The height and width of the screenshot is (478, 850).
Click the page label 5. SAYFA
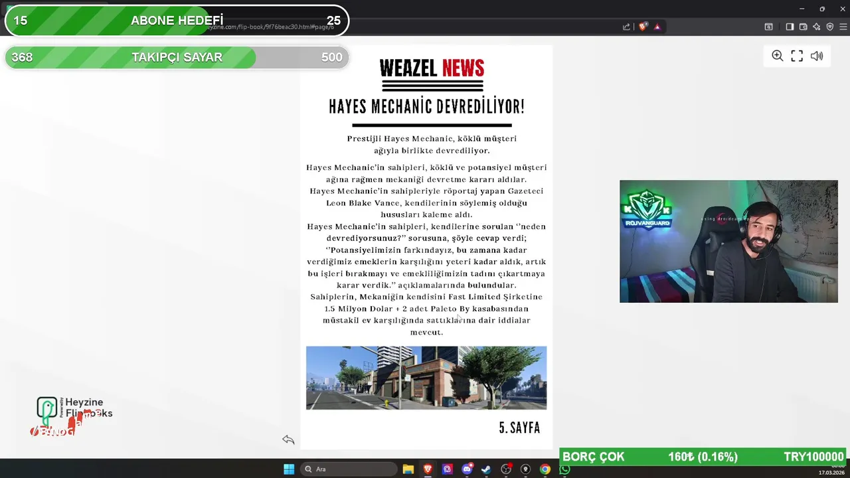tap(519, 428)
